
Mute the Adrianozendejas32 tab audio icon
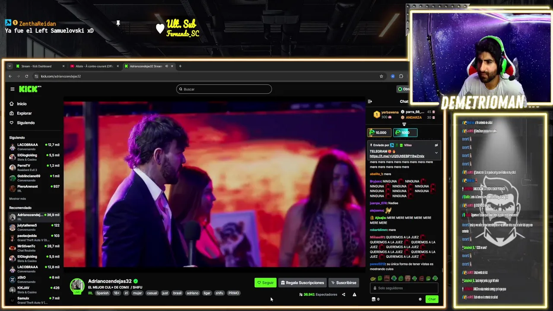point(166,66)
